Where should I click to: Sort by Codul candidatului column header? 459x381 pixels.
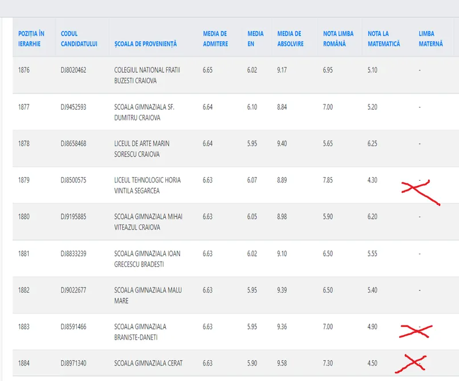click(x=79, y=38)
